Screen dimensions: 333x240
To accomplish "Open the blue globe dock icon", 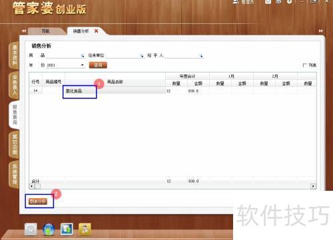I will pos(49,229).
